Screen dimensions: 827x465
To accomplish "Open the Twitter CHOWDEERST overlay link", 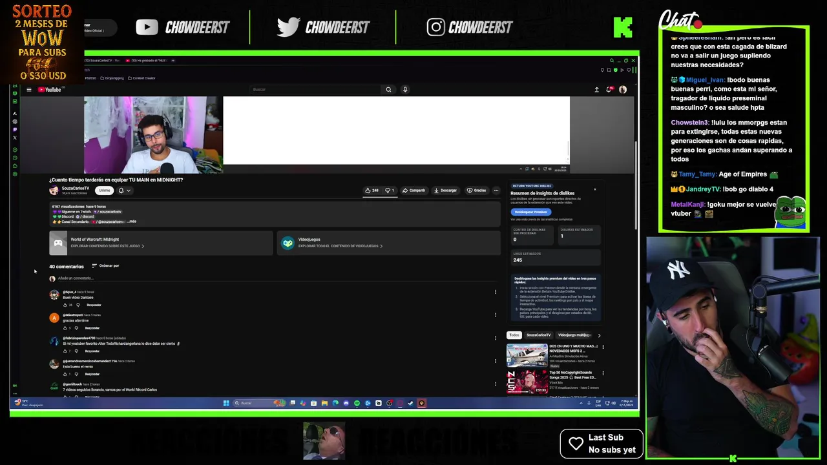I will (x=323, y=27).
